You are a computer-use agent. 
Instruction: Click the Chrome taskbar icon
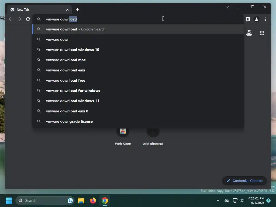tap(105, 201)
